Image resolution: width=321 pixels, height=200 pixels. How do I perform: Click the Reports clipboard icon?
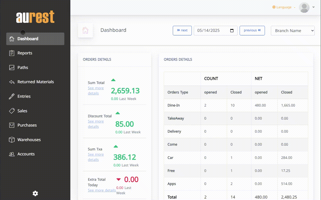12,53
